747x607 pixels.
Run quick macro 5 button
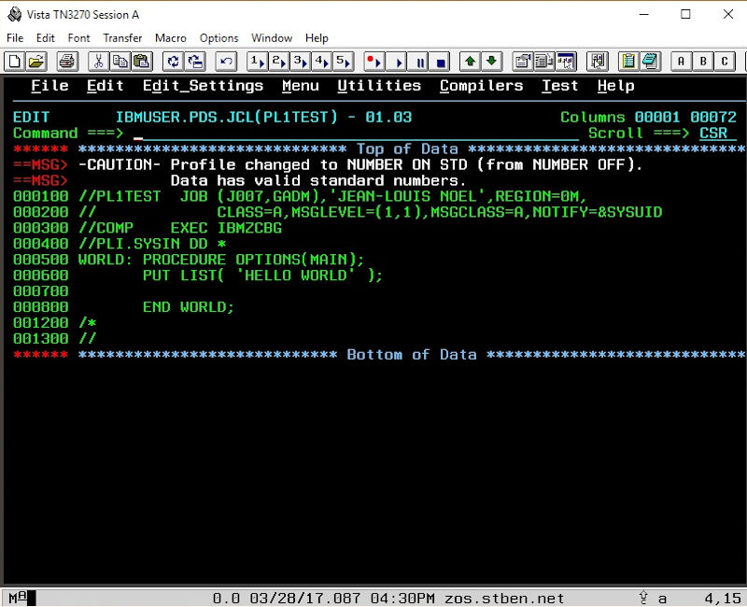coord(344,62)
